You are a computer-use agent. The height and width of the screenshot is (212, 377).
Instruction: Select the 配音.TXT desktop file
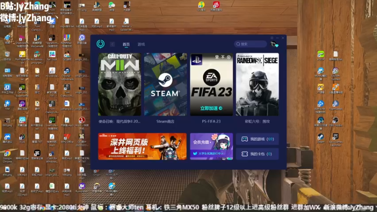[37, 138]
